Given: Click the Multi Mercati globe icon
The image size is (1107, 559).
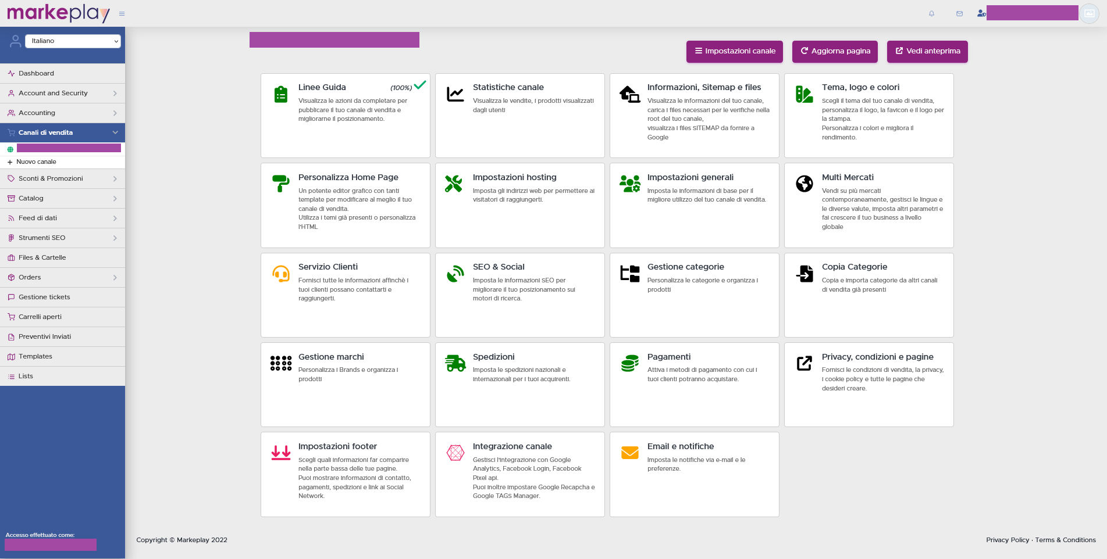Looking at the screenshot, I should click(x=804, y=184).
